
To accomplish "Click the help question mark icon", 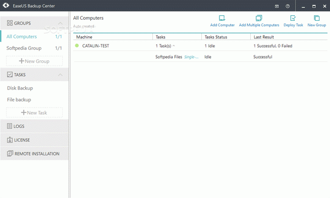I will [x=288, y=6].
